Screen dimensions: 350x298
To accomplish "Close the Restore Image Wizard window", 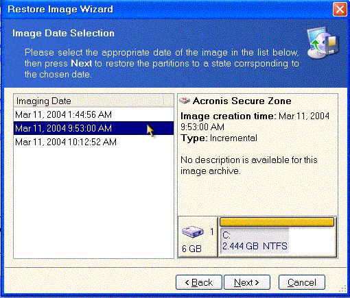I will pos(340,10).
